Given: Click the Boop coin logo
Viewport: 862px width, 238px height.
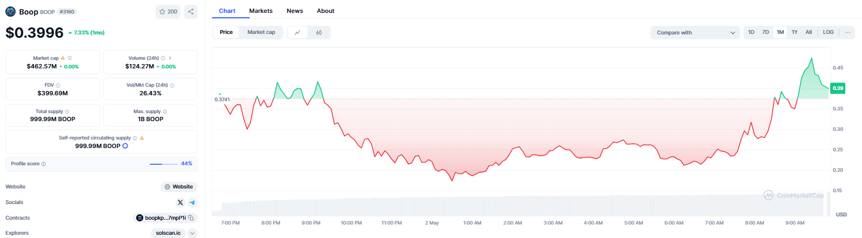Looking at the screenshot, I should coord(11,11).
